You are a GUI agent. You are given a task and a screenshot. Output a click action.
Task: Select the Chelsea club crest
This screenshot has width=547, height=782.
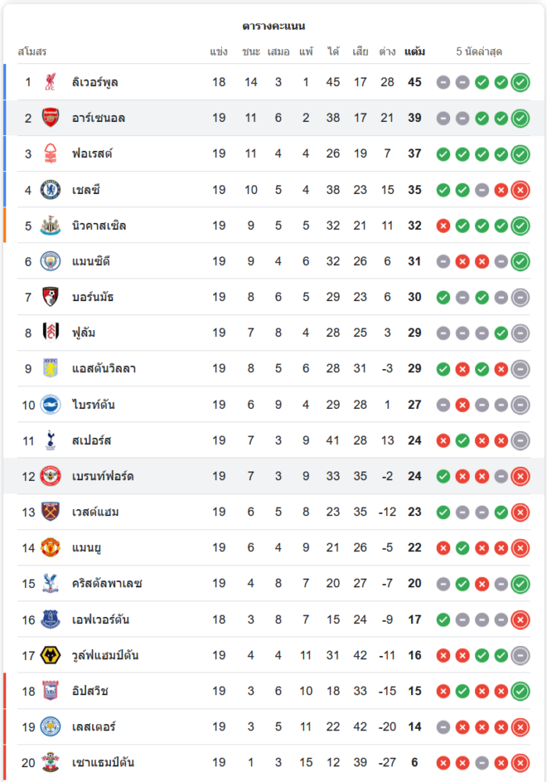(50, 189)
